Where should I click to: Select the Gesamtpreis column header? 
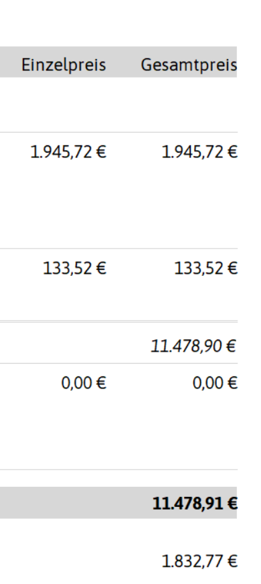tap(189, 65)
